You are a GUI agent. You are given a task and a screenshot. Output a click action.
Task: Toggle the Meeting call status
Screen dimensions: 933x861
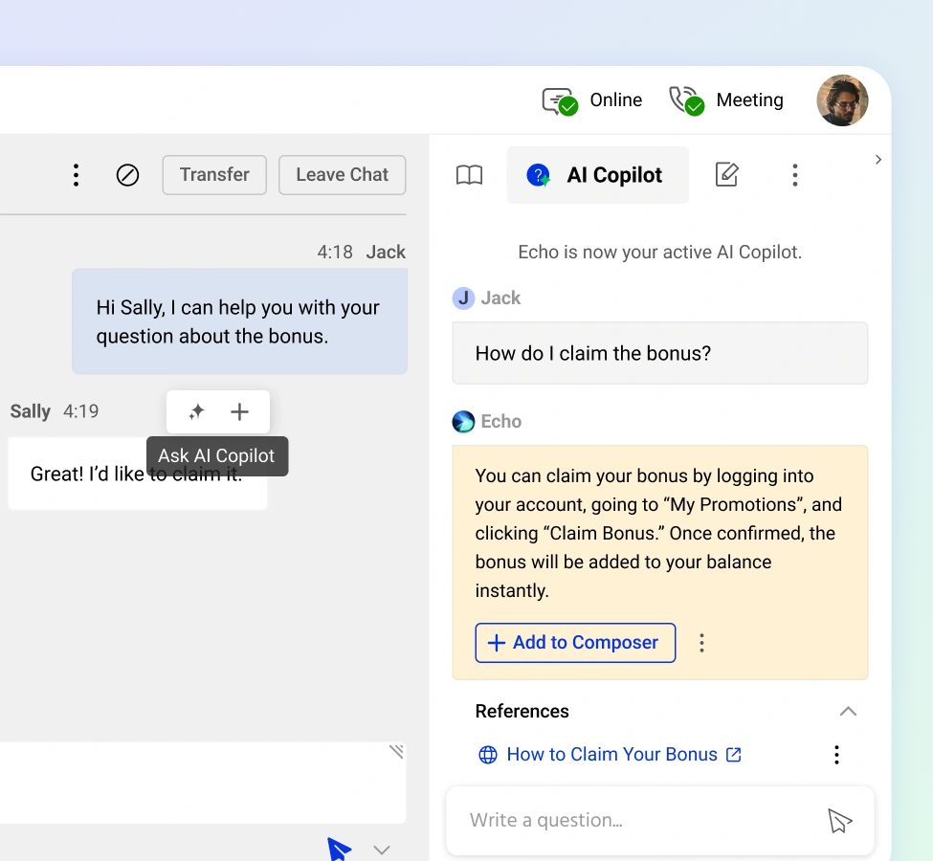(725, 100)
